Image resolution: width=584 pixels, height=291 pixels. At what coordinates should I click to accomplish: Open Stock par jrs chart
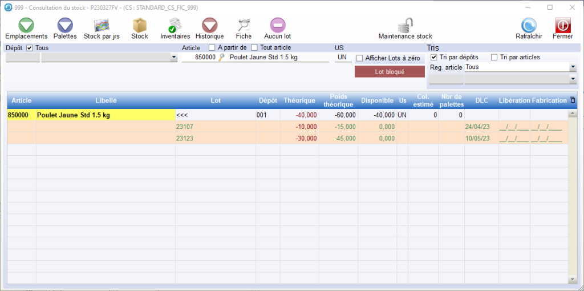[x=102, y=26]
